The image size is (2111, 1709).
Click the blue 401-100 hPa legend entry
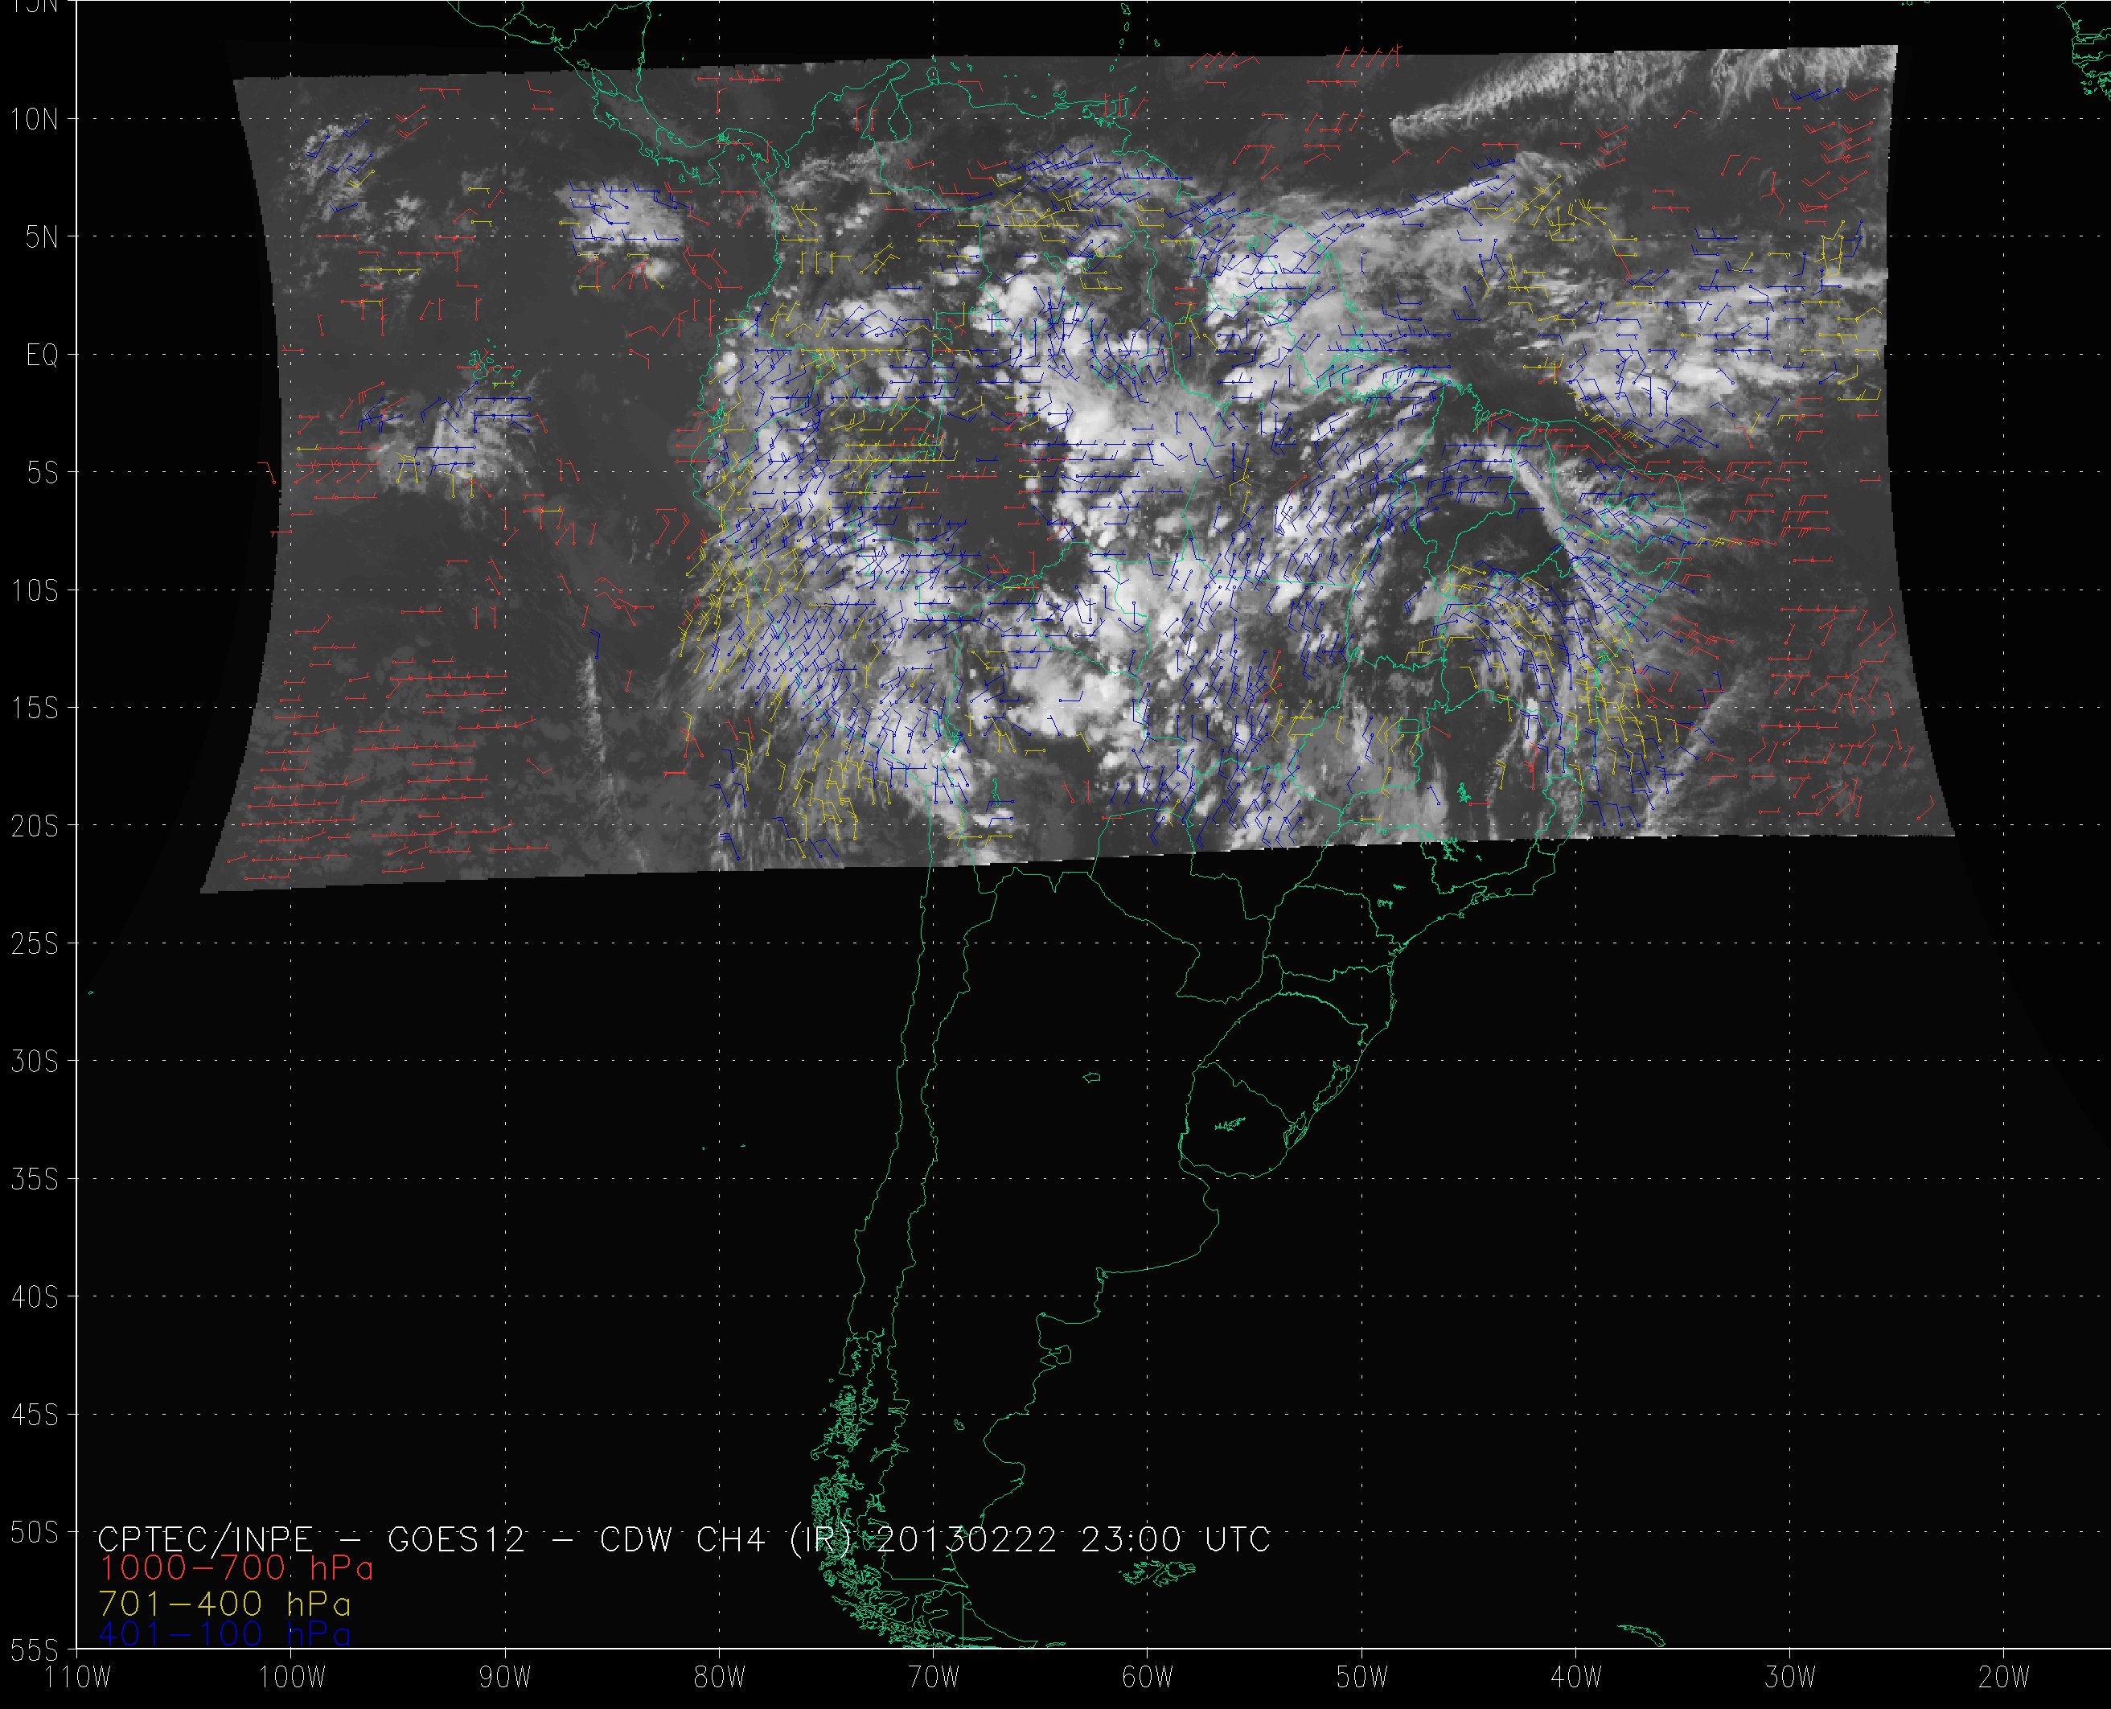click(x=224, y=1634)
